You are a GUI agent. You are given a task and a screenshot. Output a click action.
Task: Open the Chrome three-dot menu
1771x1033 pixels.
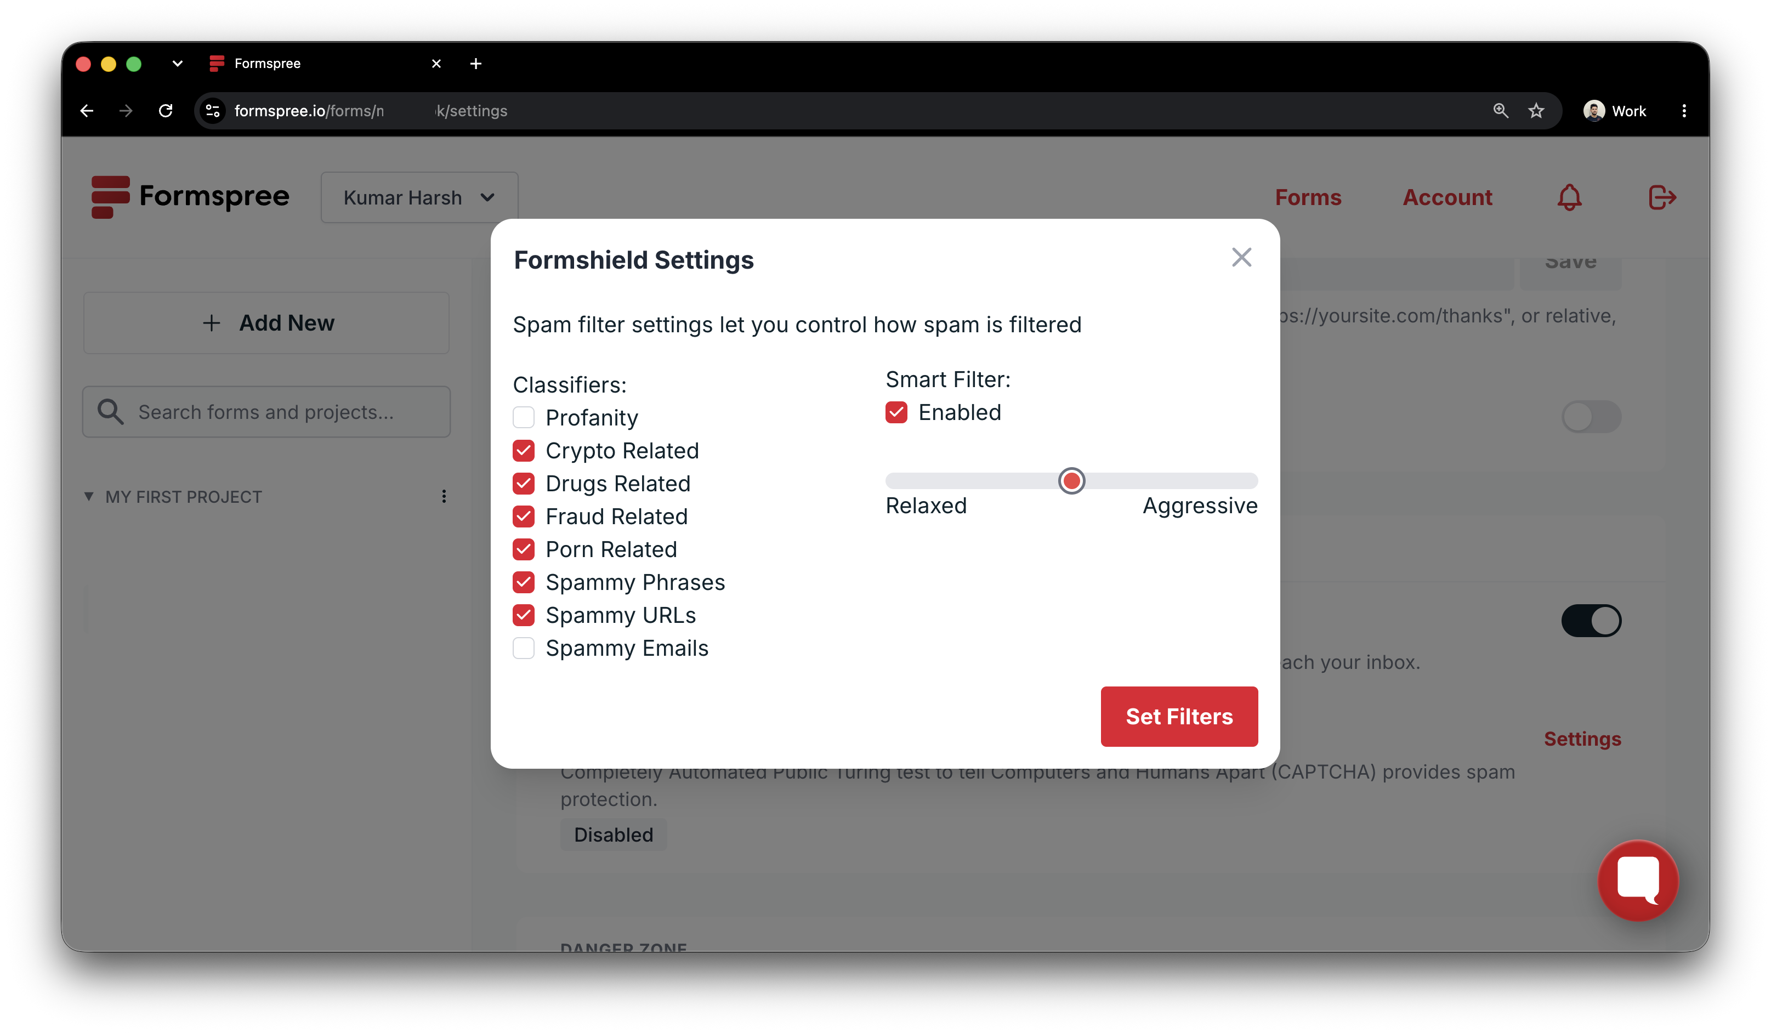pyautogui.click(x=1684, y=111)
